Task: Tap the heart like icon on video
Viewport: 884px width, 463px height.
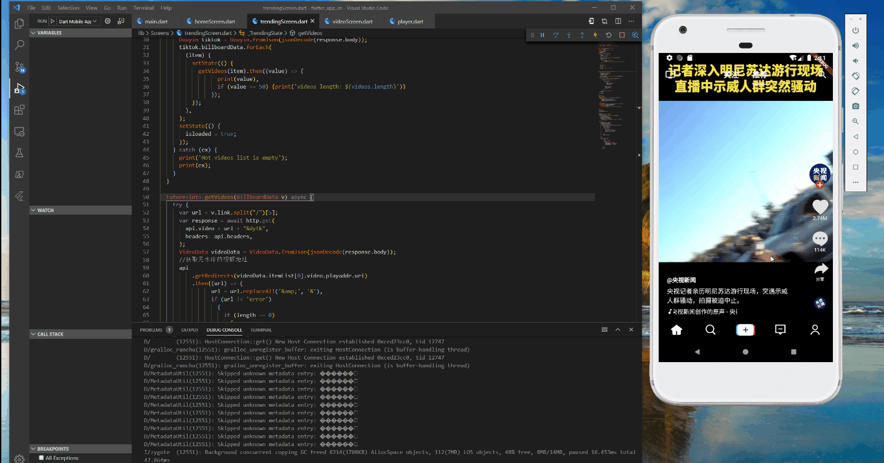Action: pos(820,206)
